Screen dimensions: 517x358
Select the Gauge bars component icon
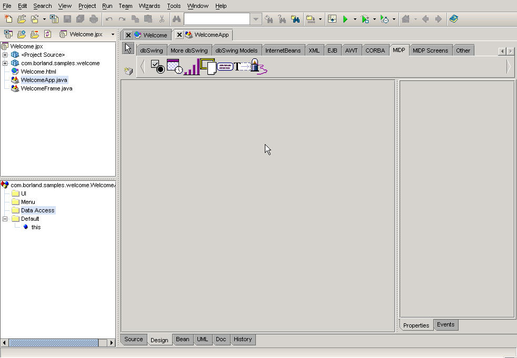[192, 67]
